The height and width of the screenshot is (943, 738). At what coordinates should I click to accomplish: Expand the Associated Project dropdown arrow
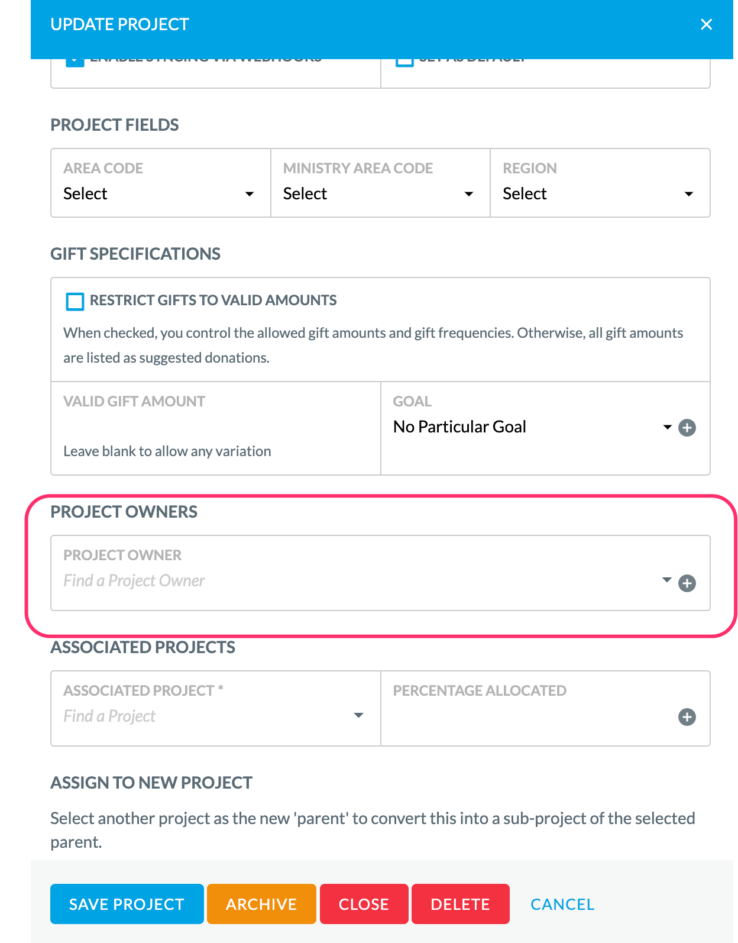tap(358, 715)
